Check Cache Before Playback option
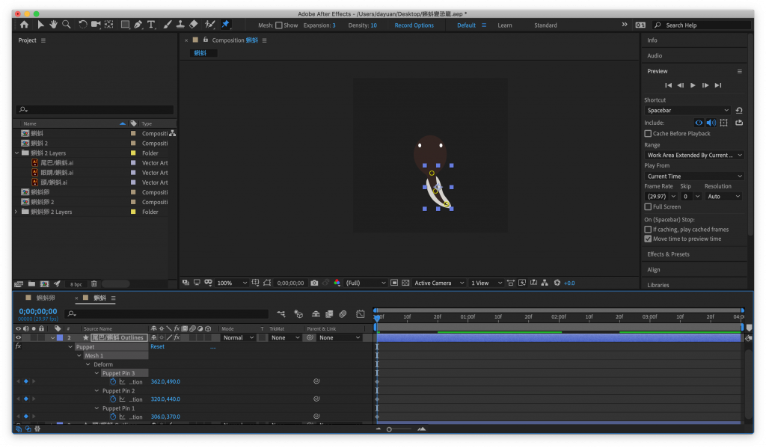The image size is (766, 448). point(648,134)
